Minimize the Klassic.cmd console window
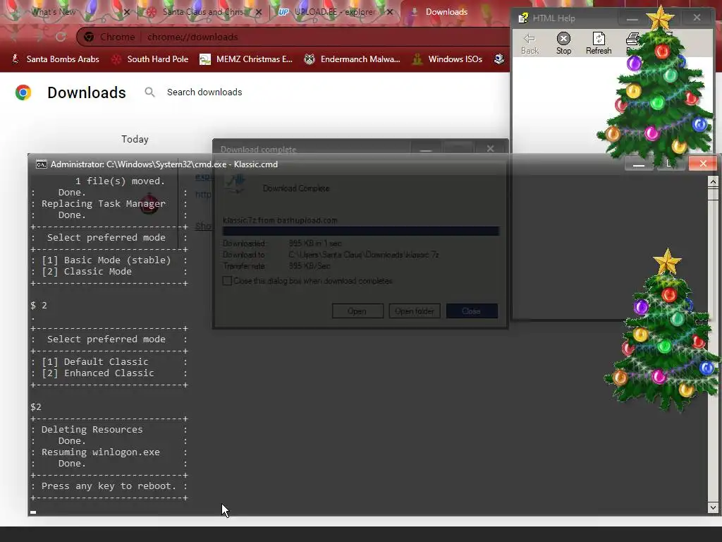The width and height of the screenshot is (722, 542). pyautogui.click(x=638, y=164)
